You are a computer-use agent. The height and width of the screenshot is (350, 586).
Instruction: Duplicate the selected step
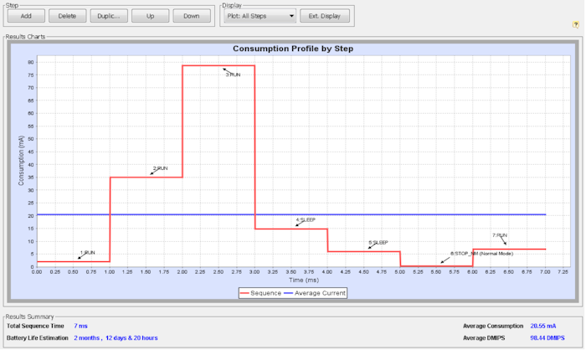(x=107, y=16)
